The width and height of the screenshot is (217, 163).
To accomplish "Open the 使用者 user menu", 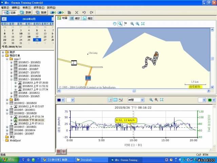I will pyautogui.click(x=39, y=7).
